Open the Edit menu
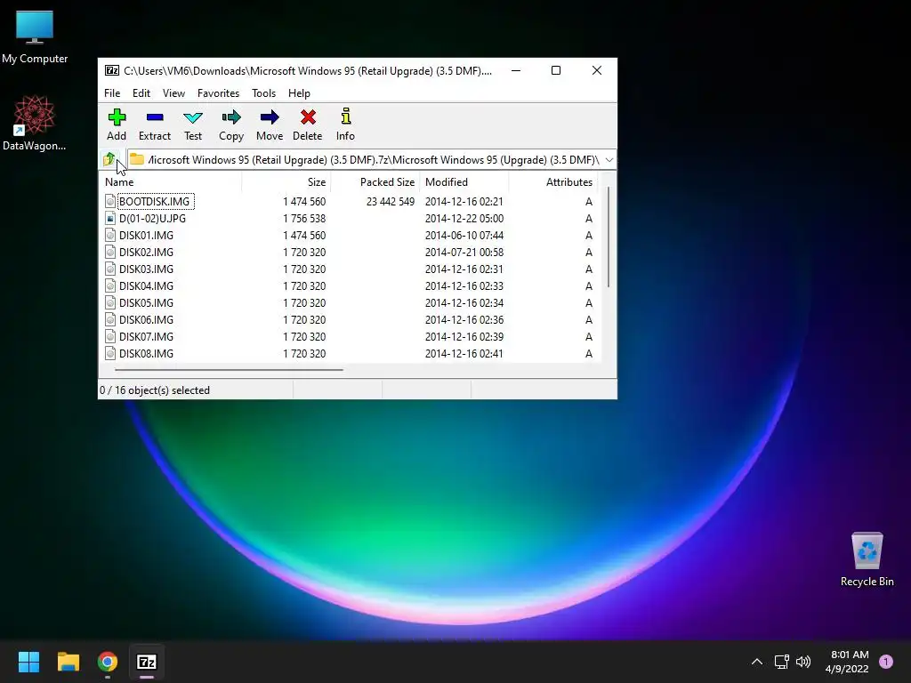Viewport: 911px width, 683px height. pos(141,92)
